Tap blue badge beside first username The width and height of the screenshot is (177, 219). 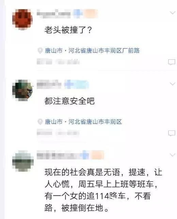point(78,14)
